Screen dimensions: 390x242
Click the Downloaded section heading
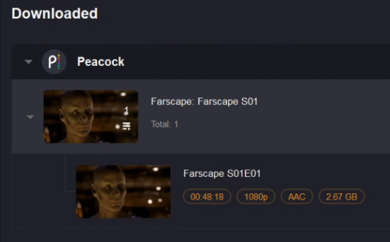[x=54, y=13]
